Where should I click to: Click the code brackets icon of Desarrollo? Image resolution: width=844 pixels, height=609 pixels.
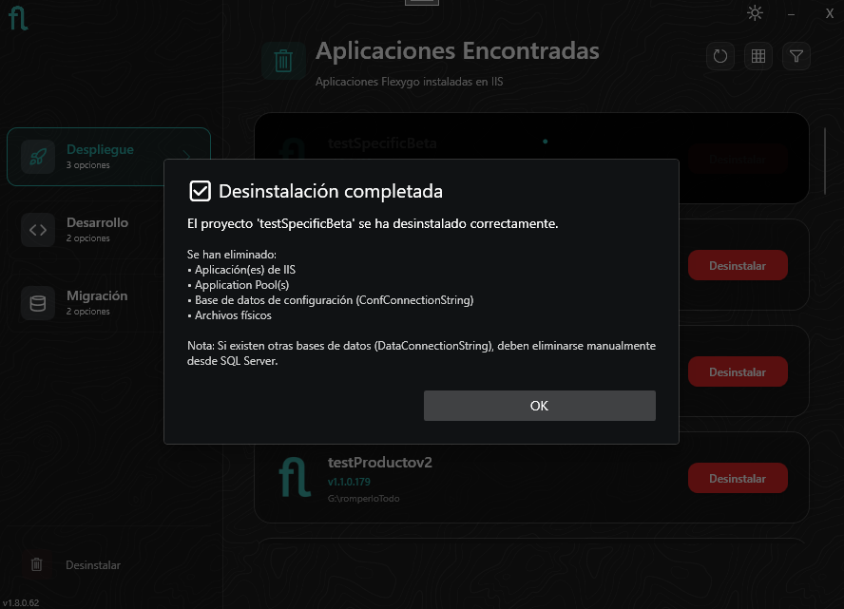pyautogui.click(x=38, y=230)
